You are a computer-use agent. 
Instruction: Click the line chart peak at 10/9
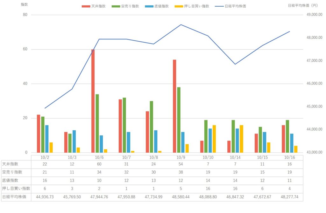[181, 24]
